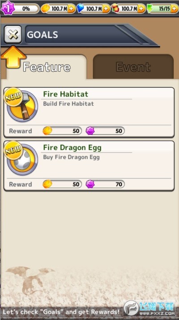Tap the level progress bar showing 0%
Viewport: 179px width, 320px height.
coord(26,9)
